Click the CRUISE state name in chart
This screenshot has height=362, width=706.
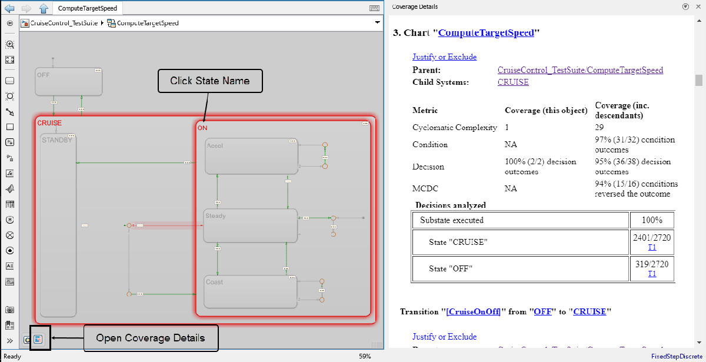coord(49,123)
